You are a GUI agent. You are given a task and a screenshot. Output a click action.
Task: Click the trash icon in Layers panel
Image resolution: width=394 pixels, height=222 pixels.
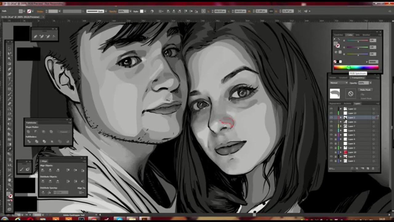[373, 168]
